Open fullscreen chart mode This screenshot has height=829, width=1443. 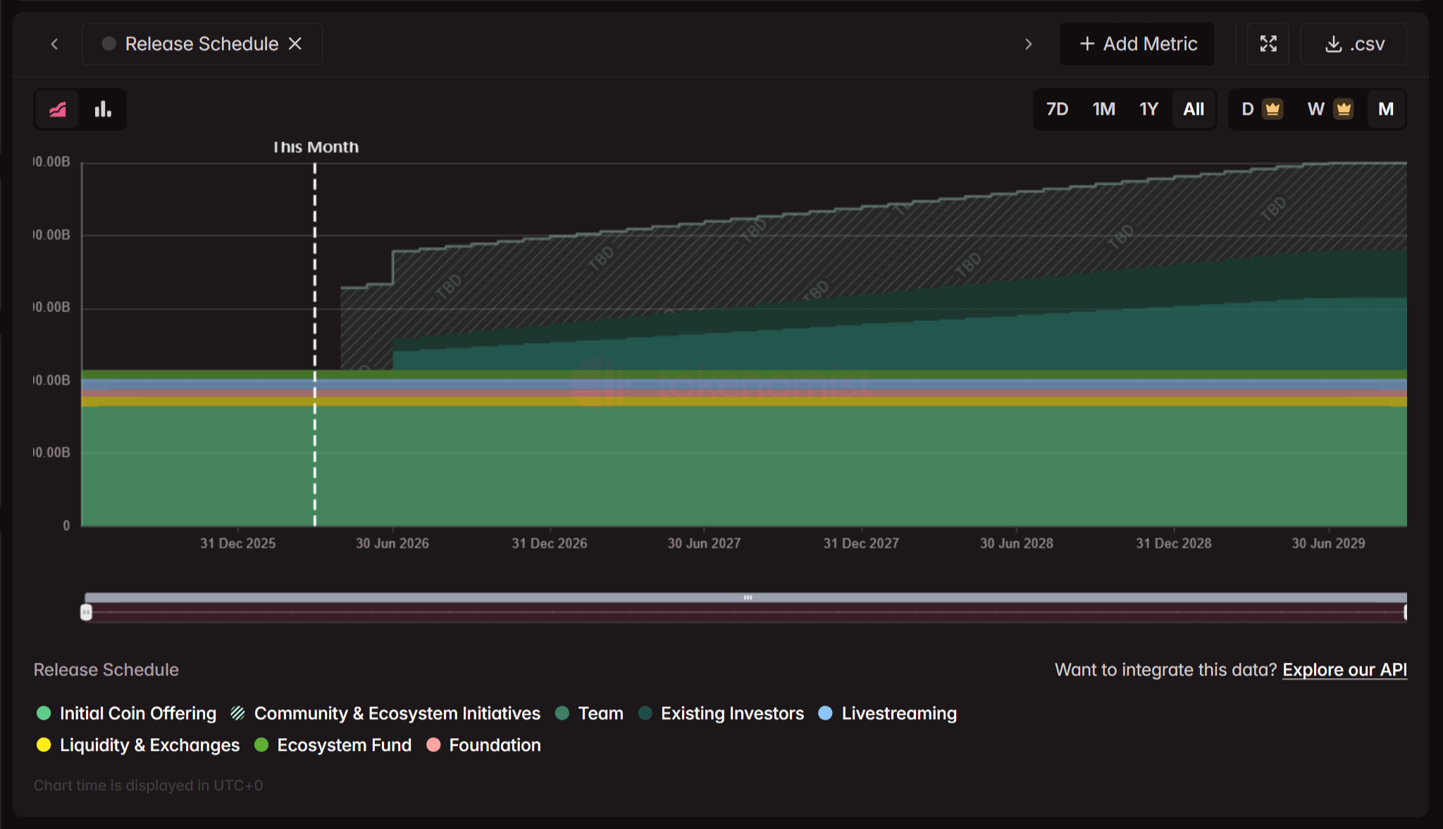point(1268,44)
